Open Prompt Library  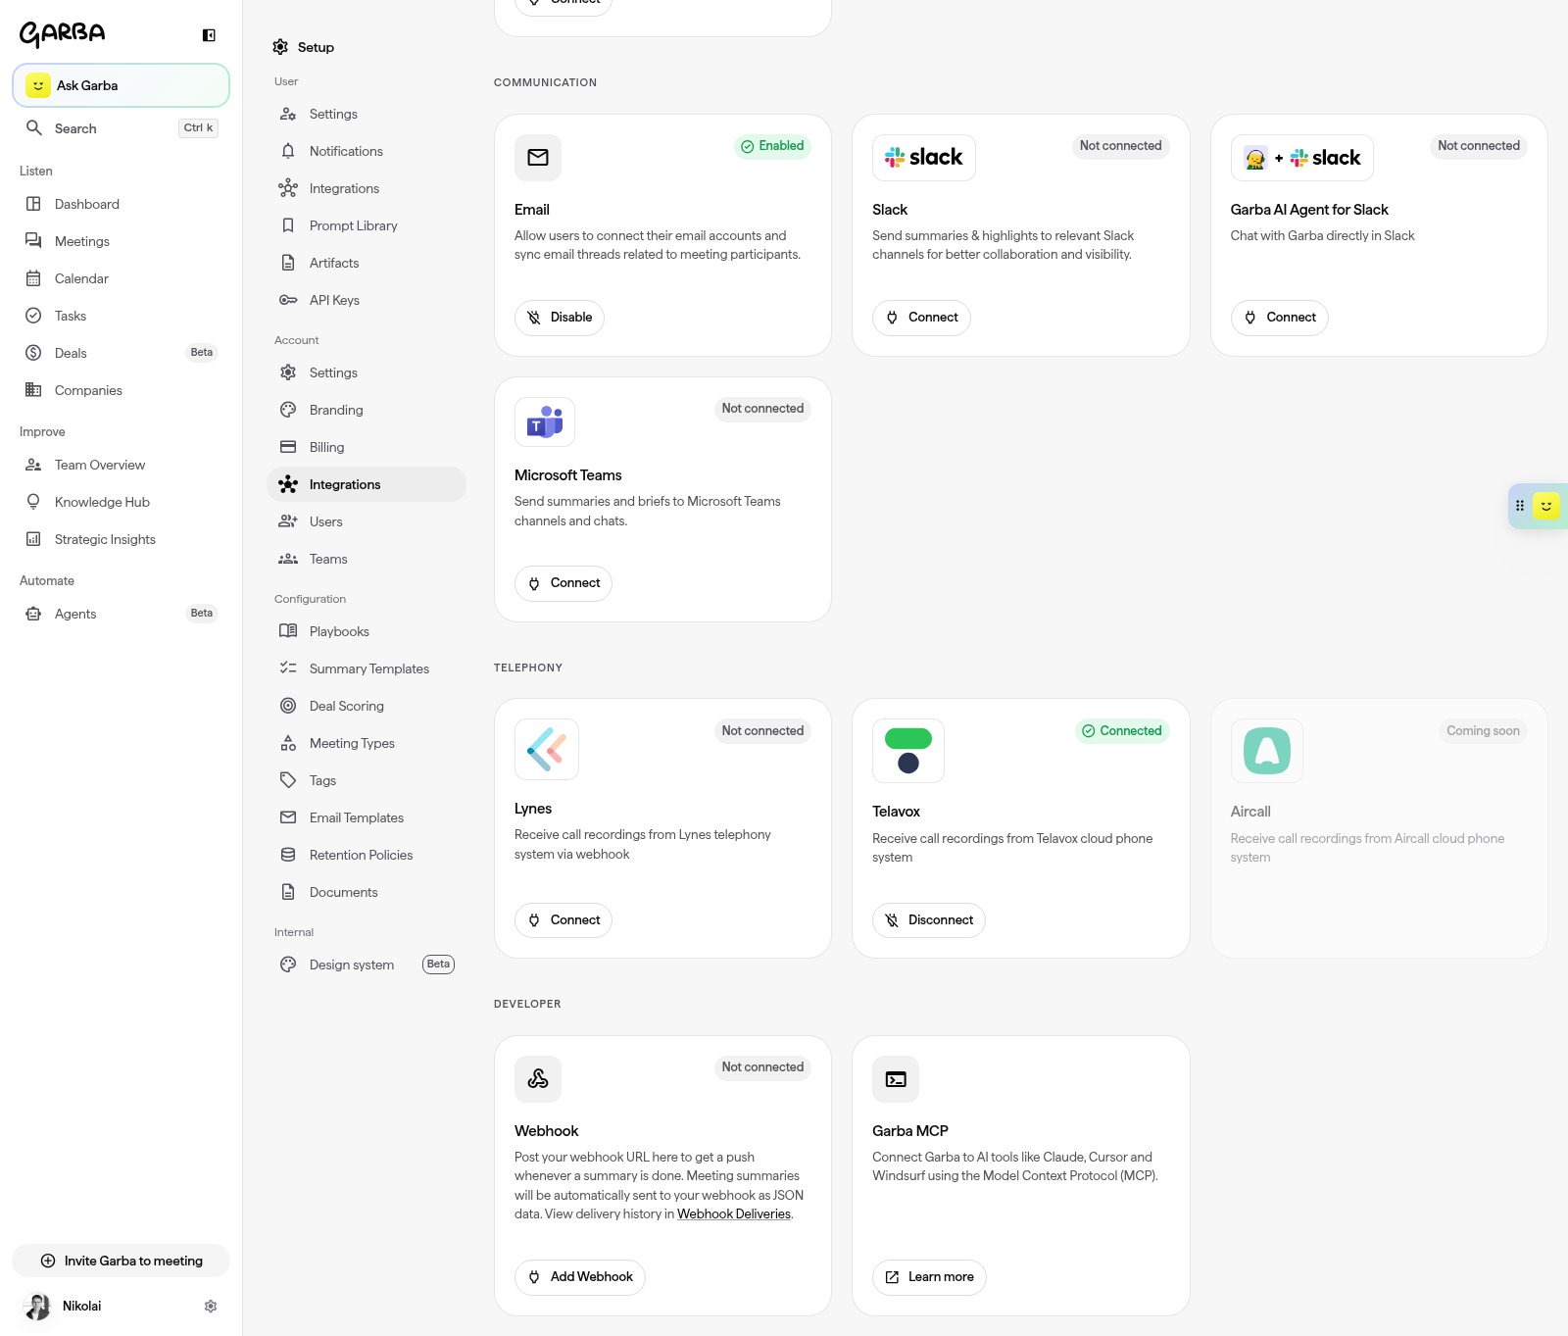pos(367,225)
